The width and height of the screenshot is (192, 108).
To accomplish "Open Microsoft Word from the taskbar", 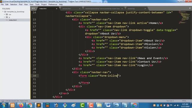I will pyautogui.click(x=108, y=105).
